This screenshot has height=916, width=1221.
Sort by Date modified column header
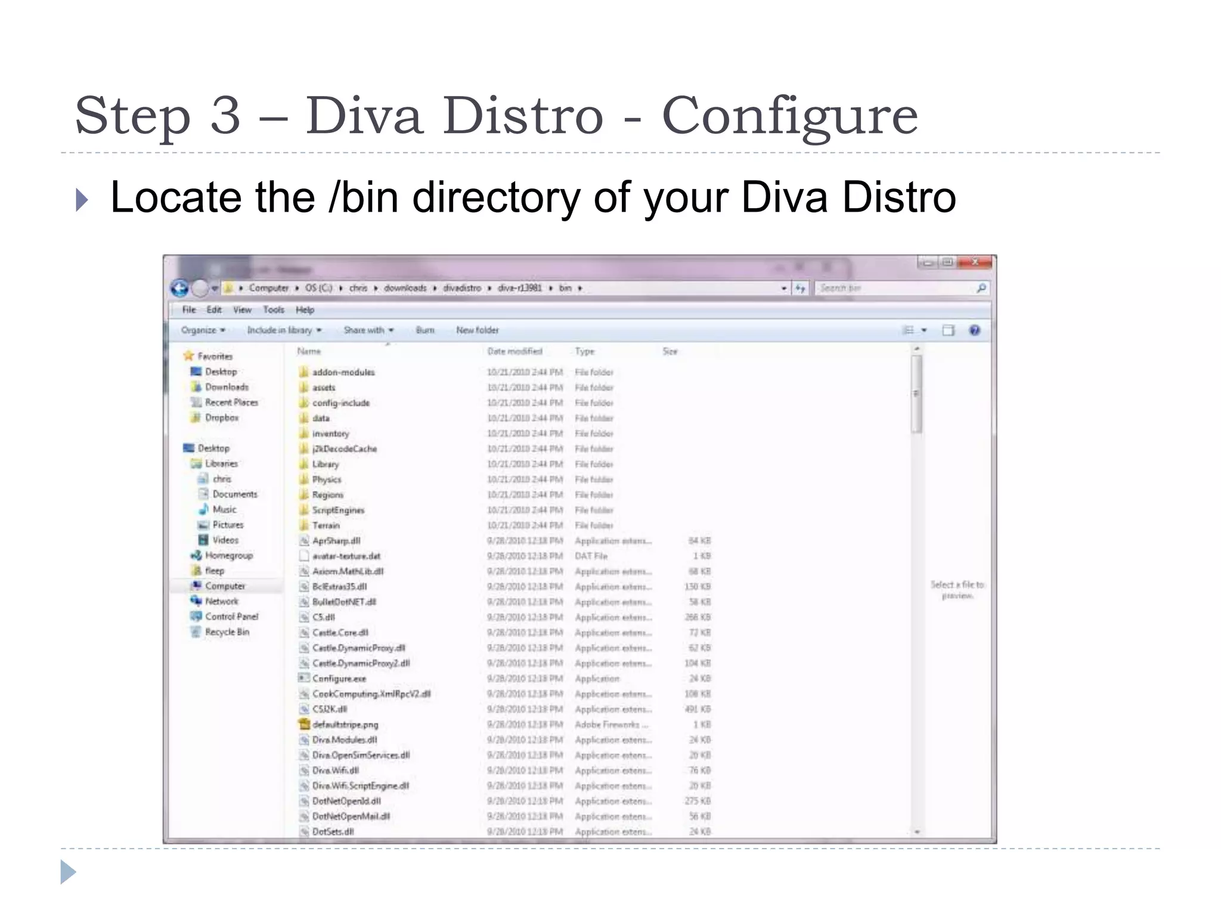pos(515,351)
